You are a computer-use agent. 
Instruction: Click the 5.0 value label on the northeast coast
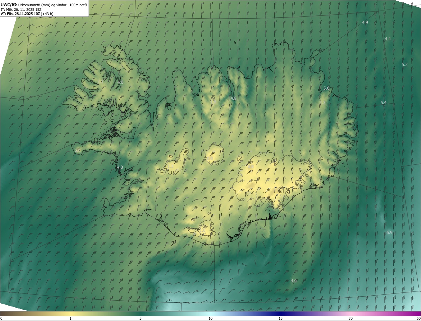(x=326, y=88)
